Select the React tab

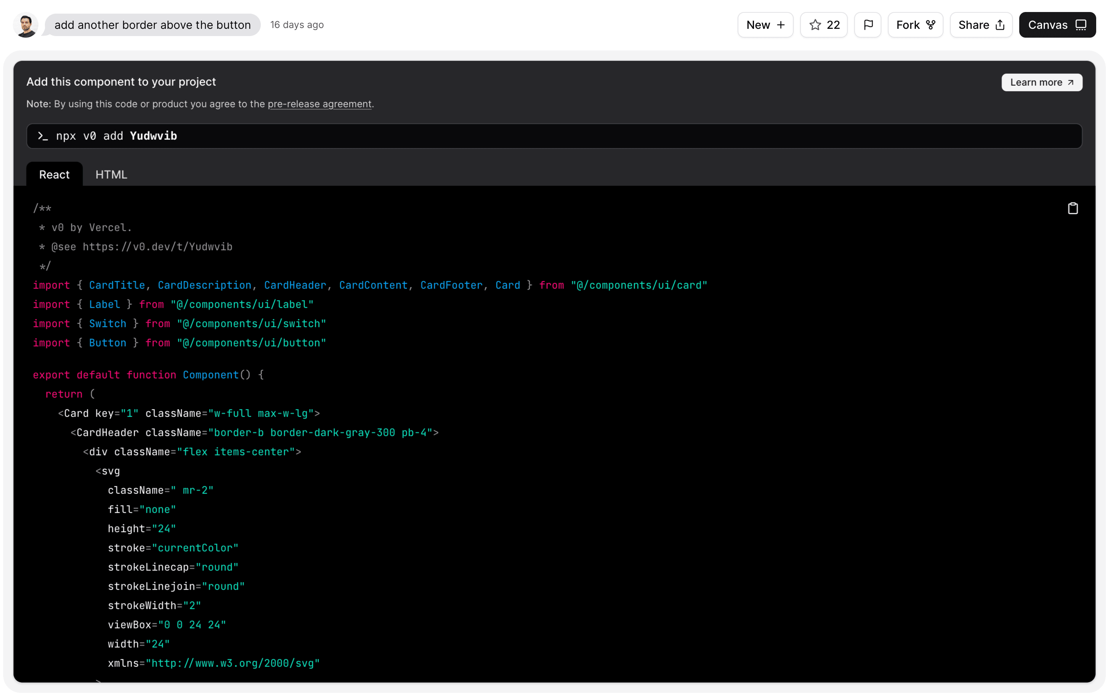pyautogui.click(x=54, y=175)
